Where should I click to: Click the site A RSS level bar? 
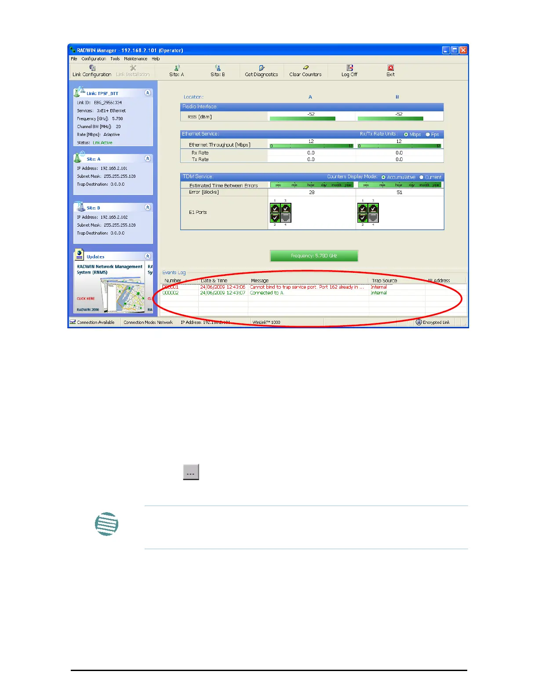(x=302, y=118)
